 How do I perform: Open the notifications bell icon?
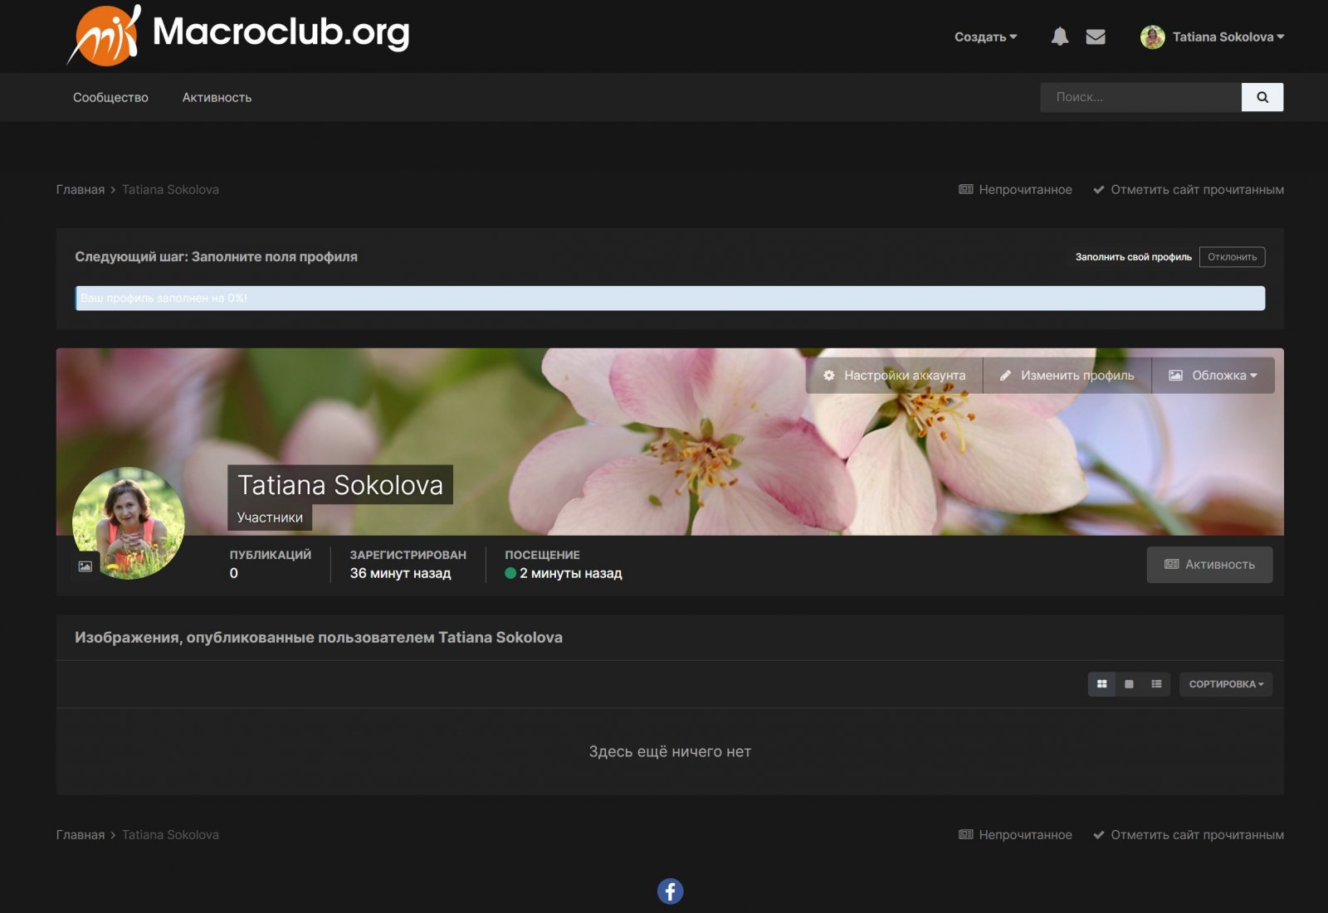click(x=1059, y=36)
